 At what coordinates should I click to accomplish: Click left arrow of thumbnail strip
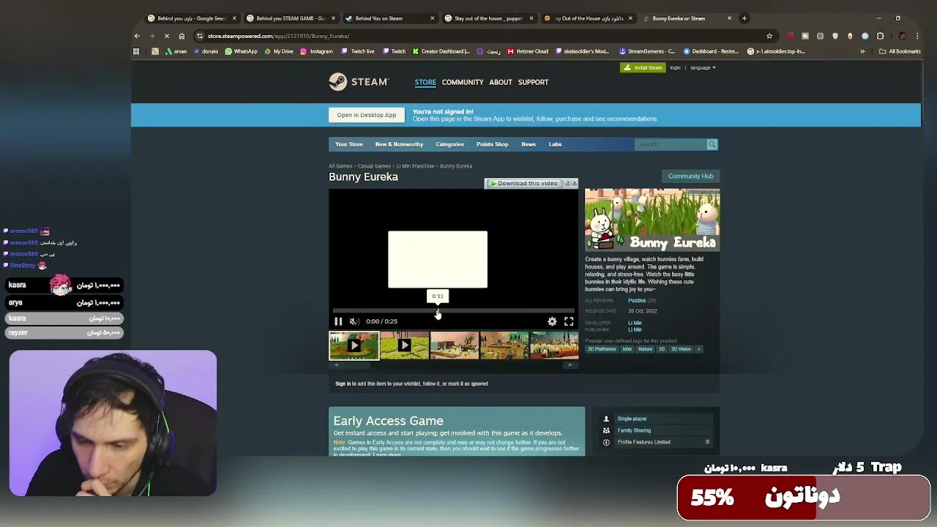coord(336,365)
